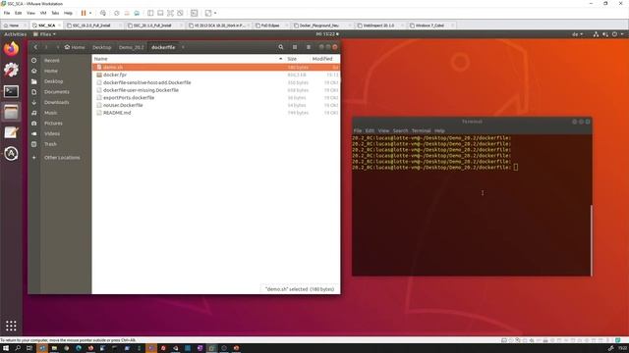
Task: Click the Windows Start button
Action: pos(6,348)
